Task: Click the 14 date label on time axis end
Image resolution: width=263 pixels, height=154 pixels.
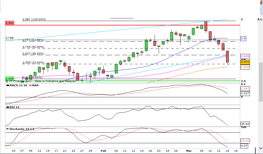Action: (x=227, y=151)
